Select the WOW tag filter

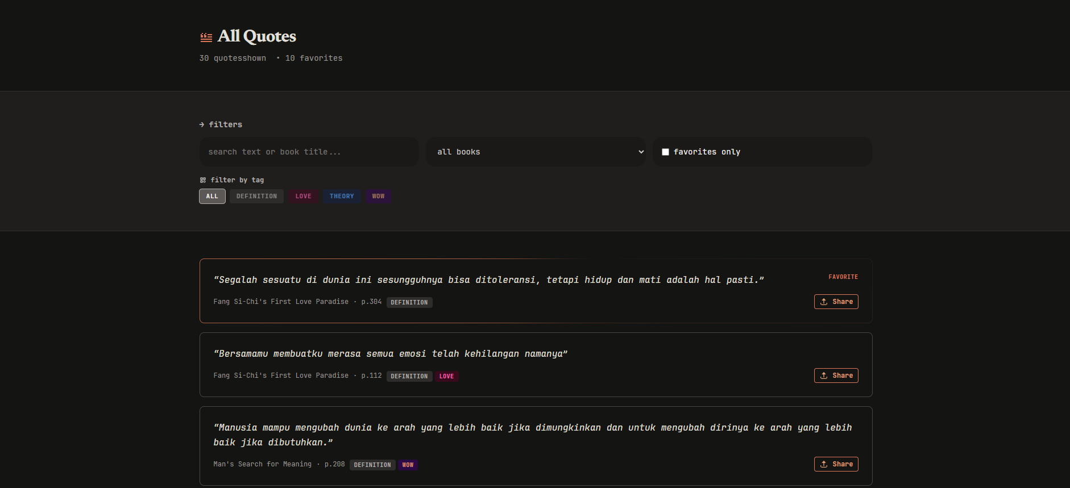coord(378,196)
